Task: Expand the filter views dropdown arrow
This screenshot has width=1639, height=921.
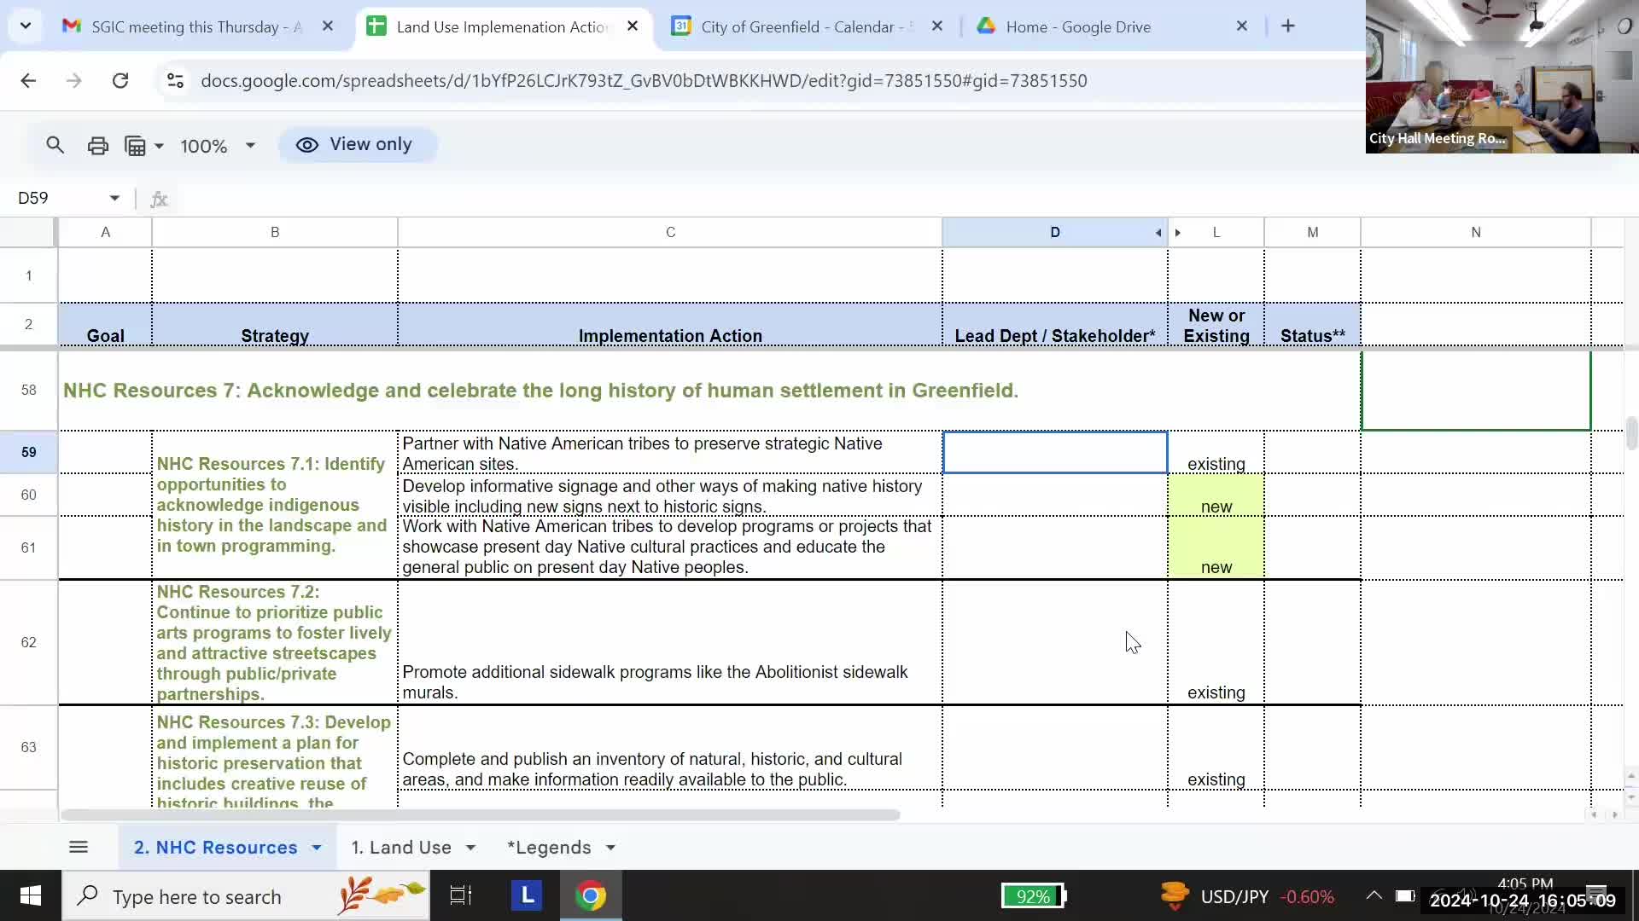Action: point(159,146)
